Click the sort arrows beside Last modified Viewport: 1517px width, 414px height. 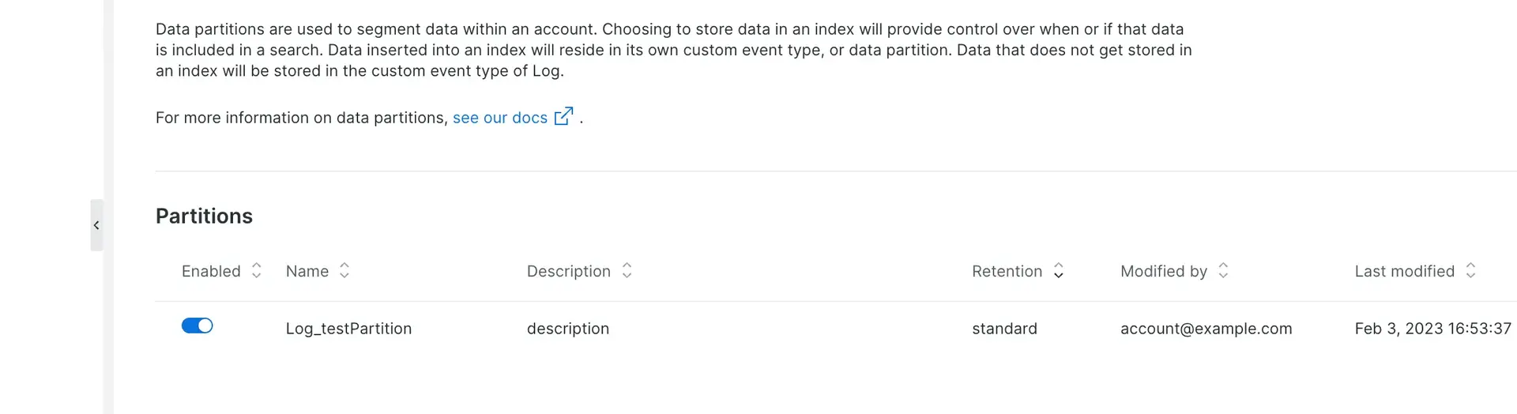1470,271
